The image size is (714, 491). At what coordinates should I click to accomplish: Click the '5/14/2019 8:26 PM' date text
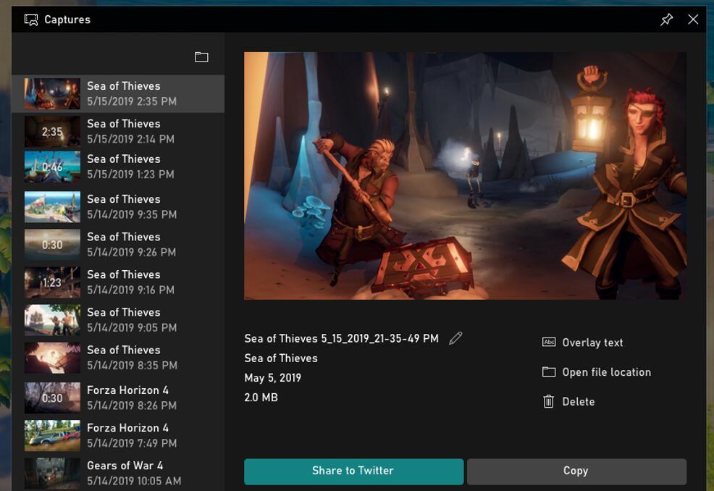pyautogui.click(x=132, y=406)
